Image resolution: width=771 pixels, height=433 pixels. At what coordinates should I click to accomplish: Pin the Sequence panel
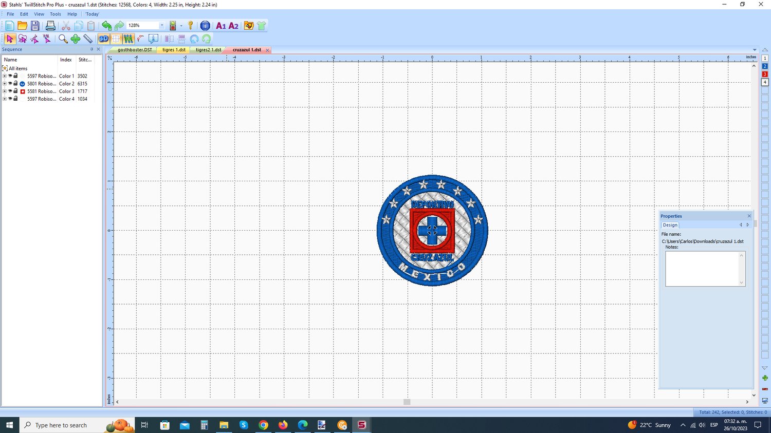pos(91,49)
